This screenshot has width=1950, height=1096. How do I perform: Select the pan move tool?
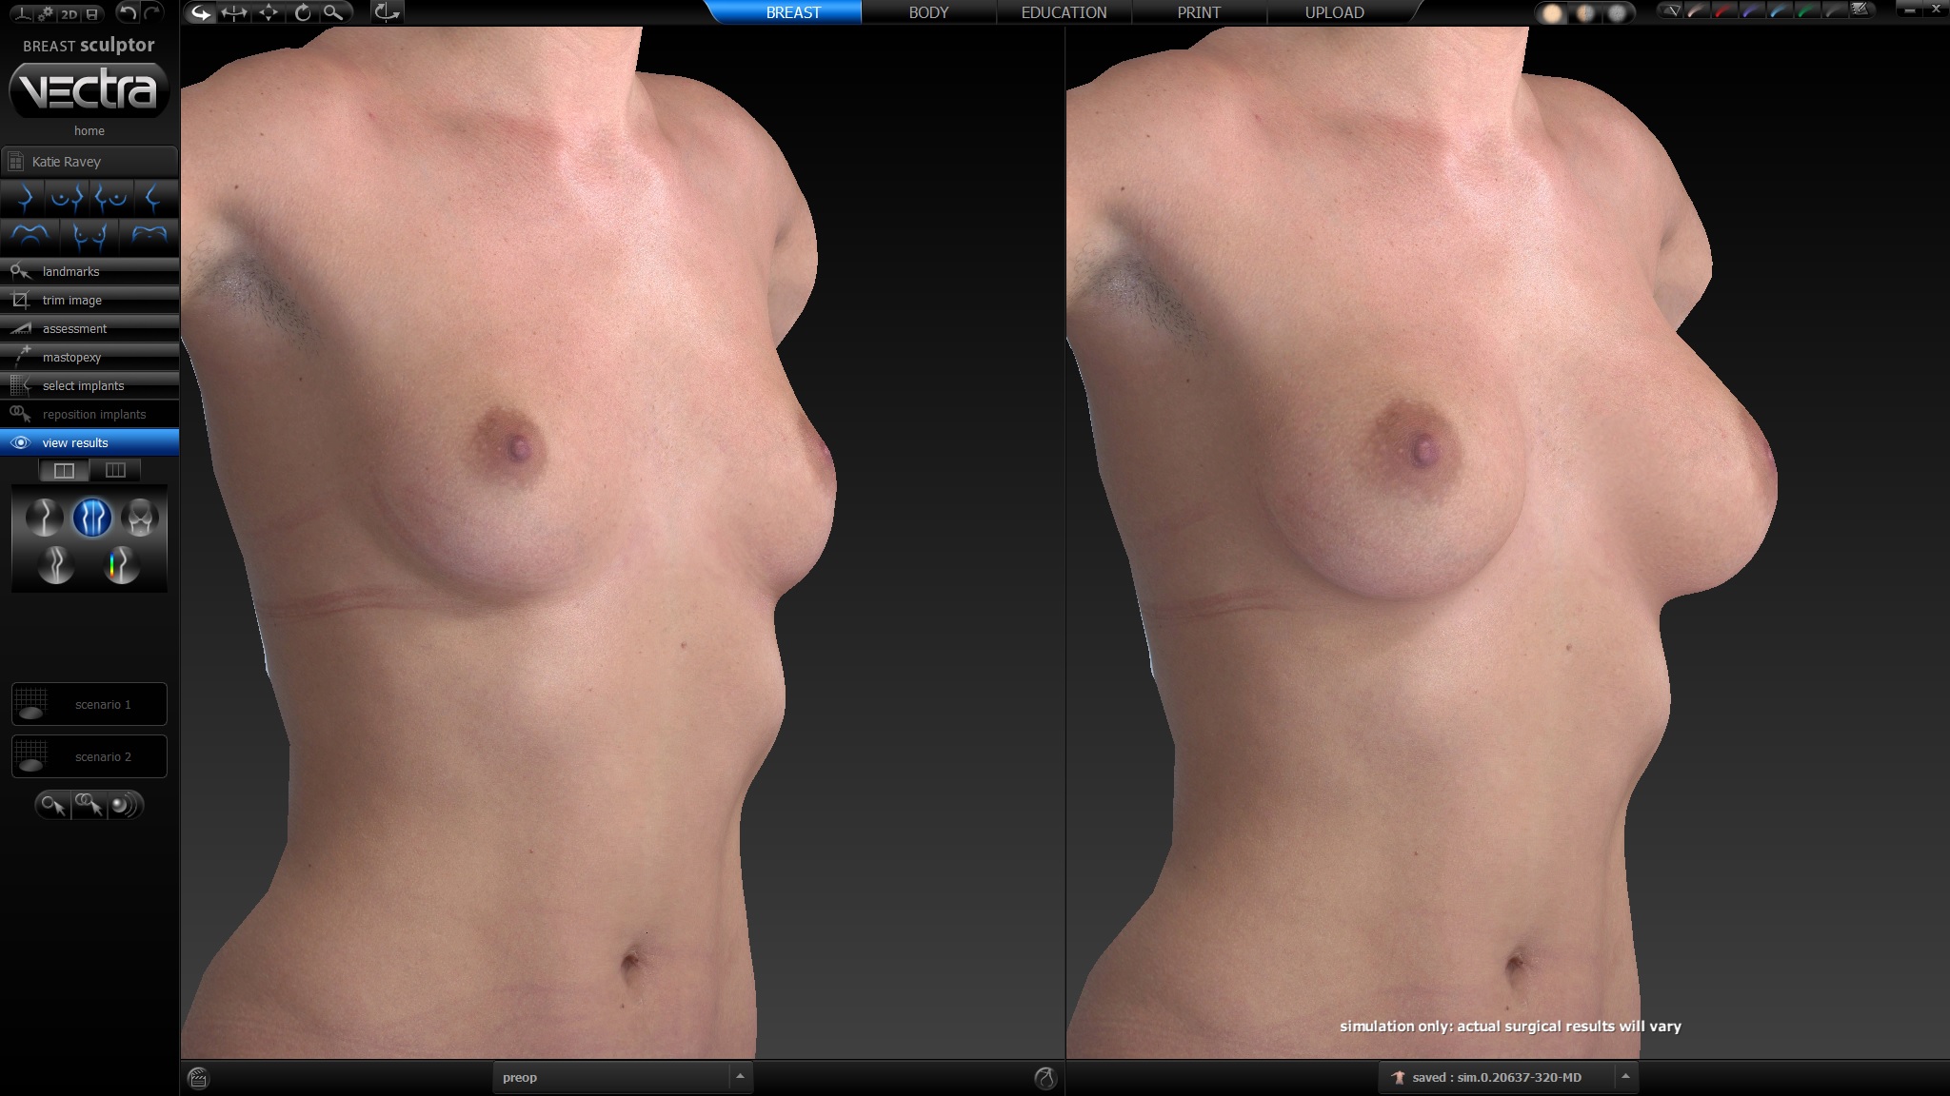[x=269, y=12]
